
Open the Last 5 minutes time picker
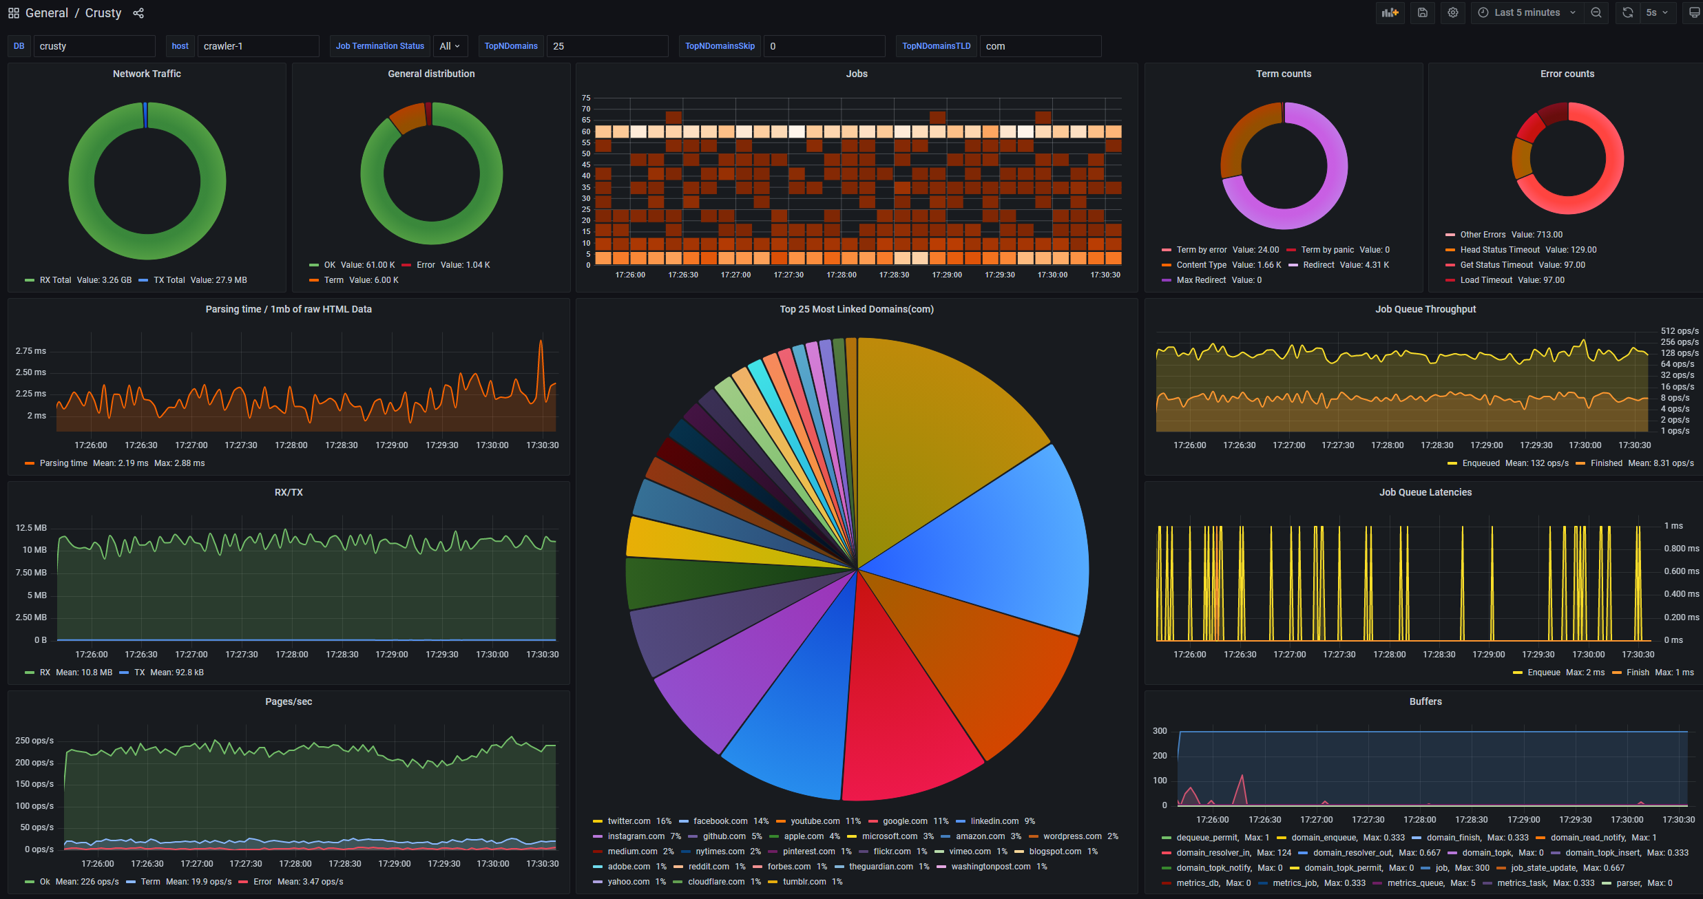coord(1527,12)
